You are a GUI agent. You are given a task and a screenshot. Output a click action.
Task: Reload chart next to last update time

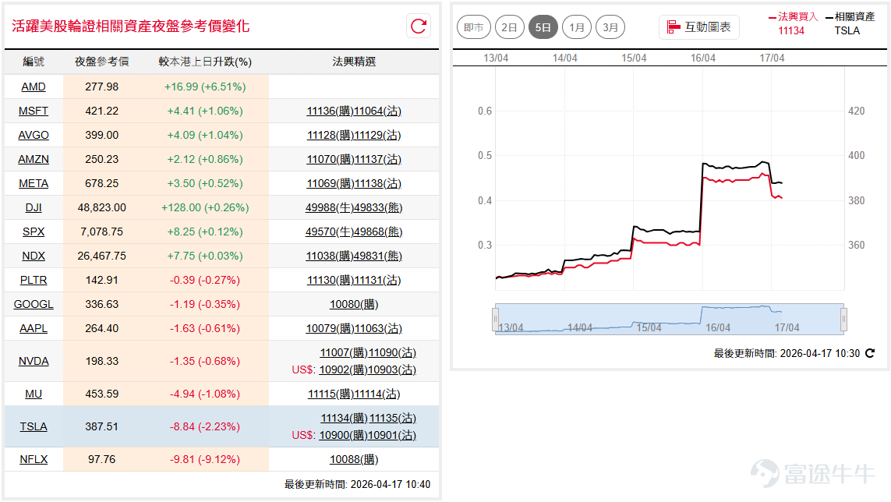coord(869,354)
